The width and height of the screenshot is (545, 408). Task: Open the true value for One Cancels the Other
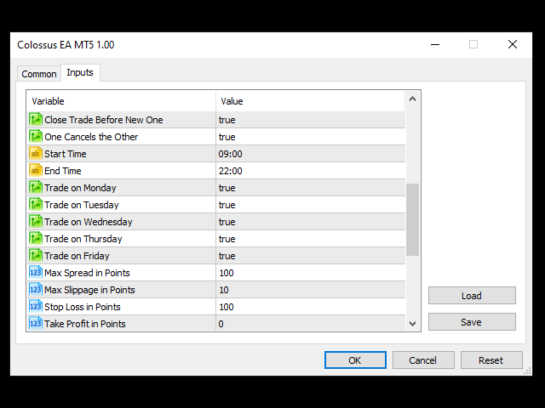(310, 137)
